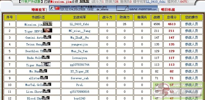Open 参战人员 for Twins.Heng row

(x=191, y=44)
